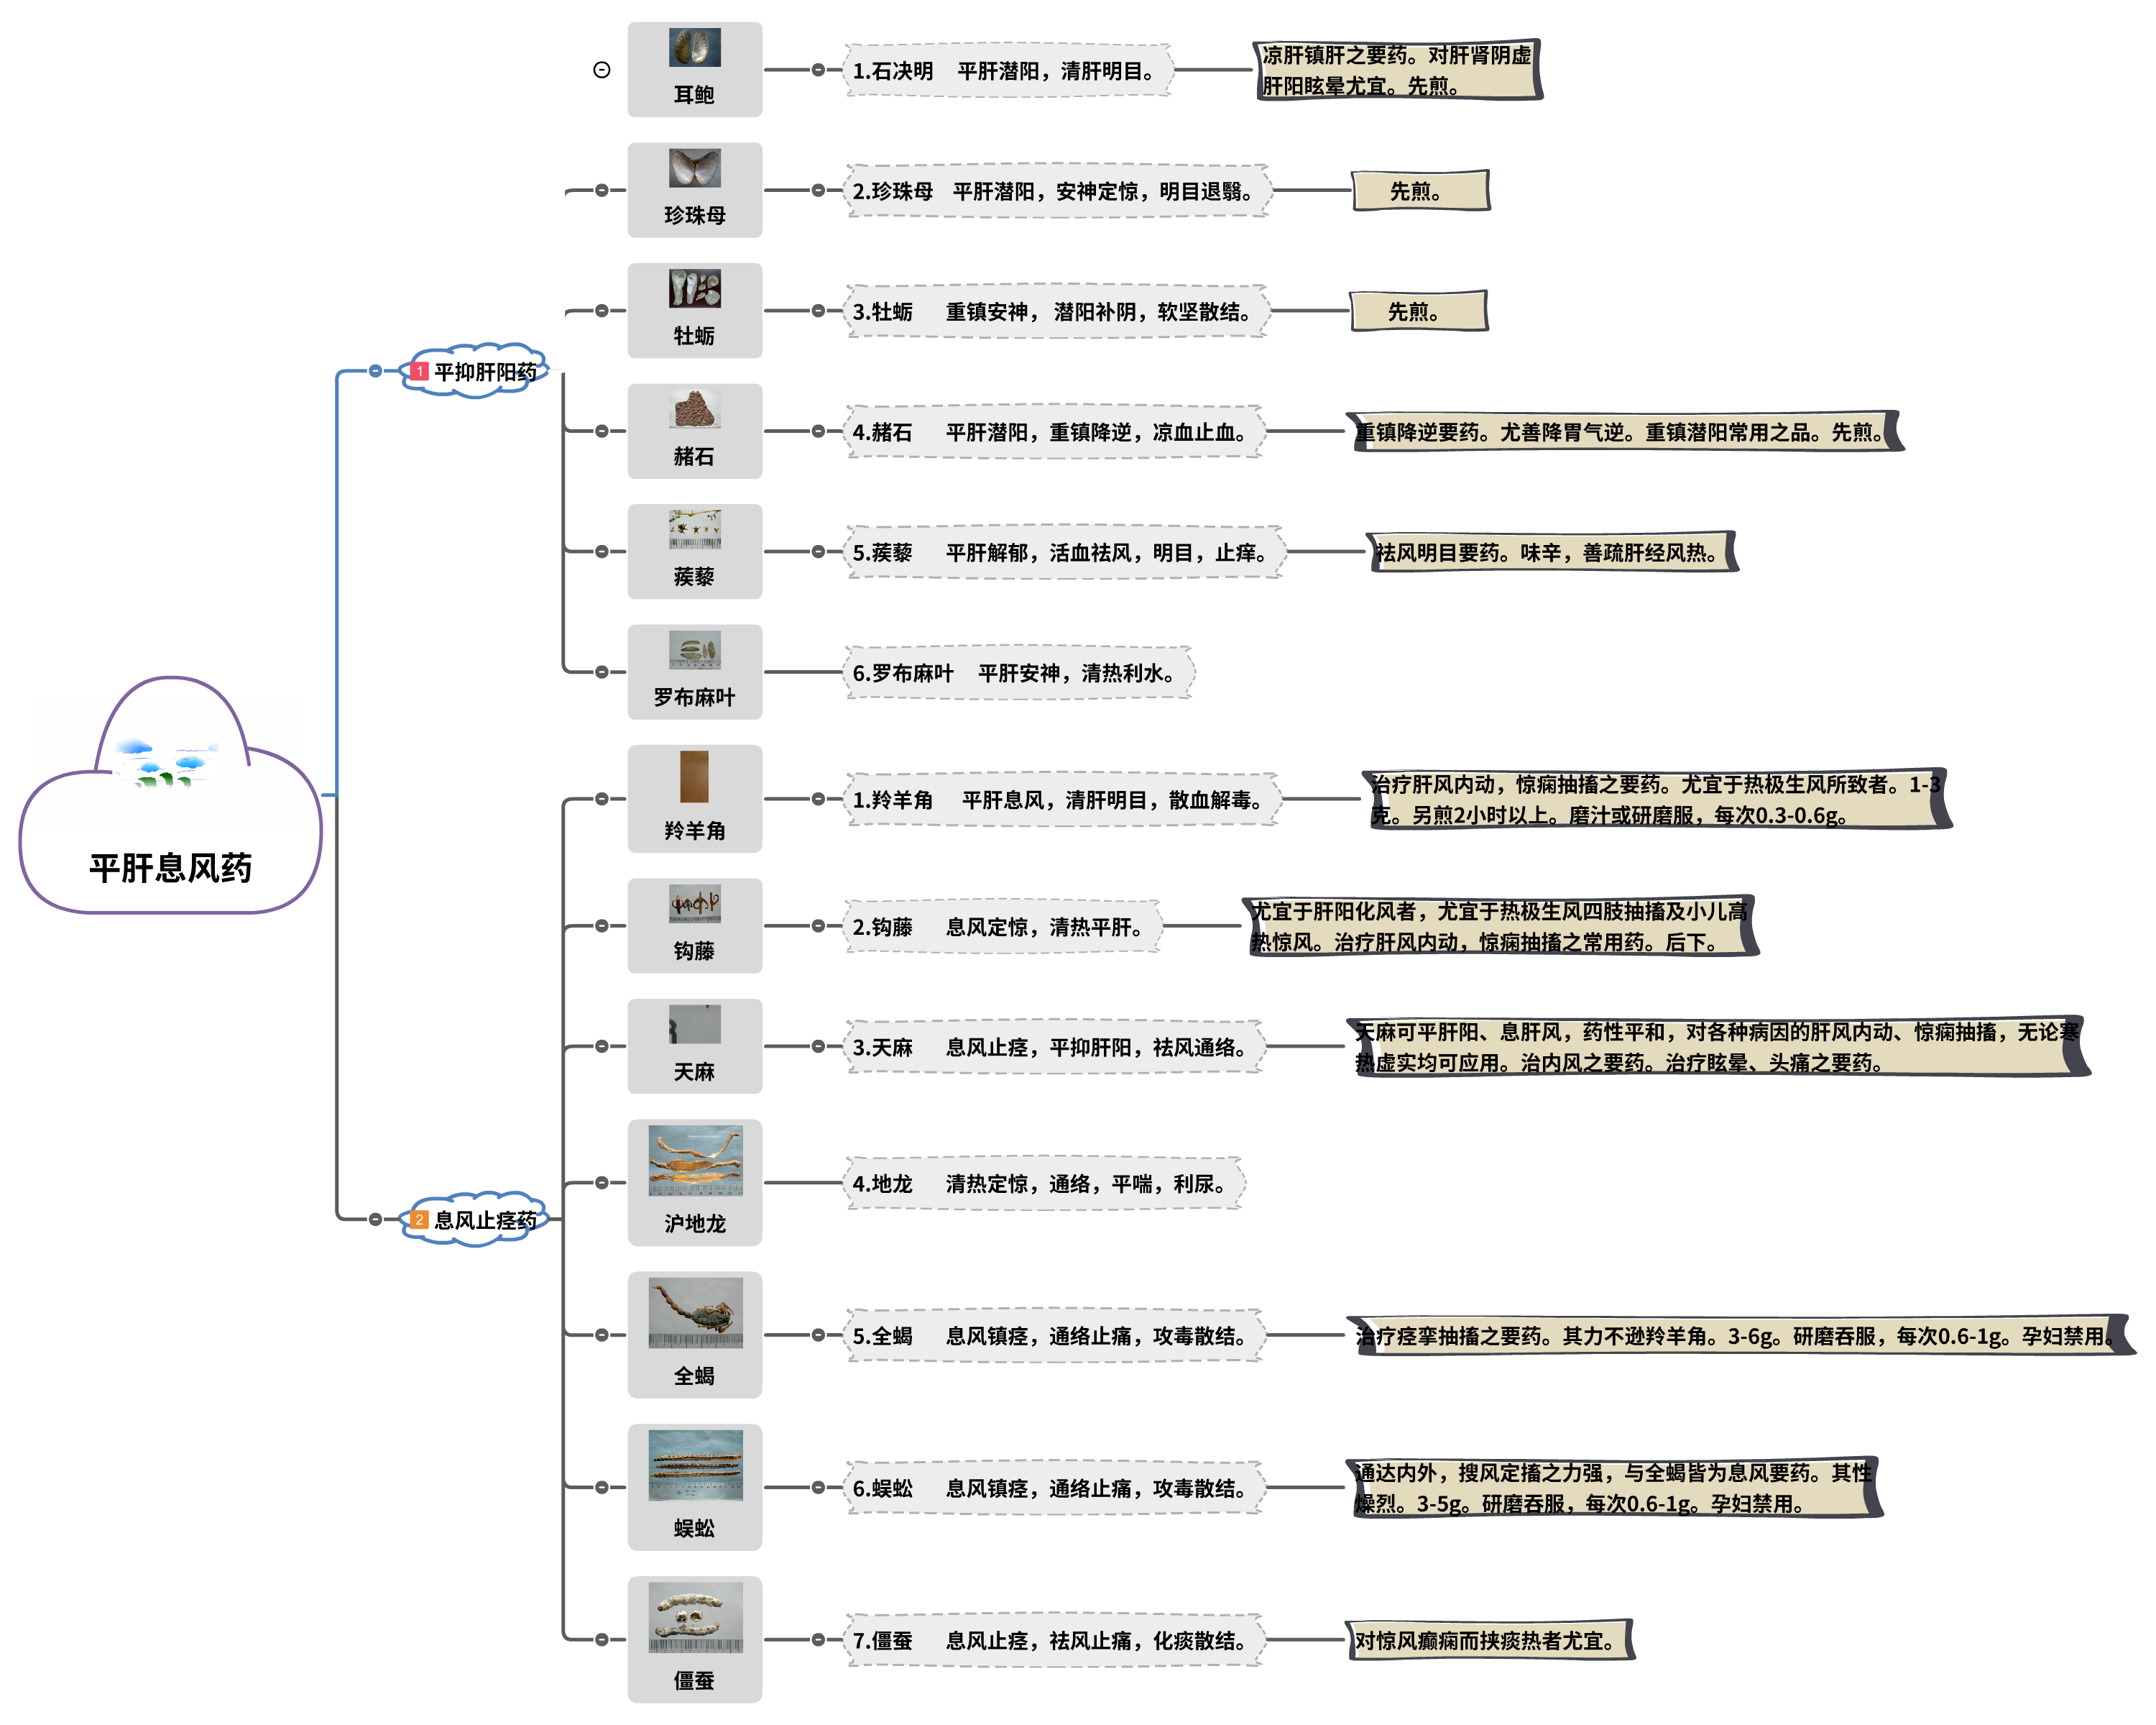The height and width of the screenshot is (1725, 2156).
Task: Collapse the 平抑肝阳药 branch
Action: pos(375,371)
